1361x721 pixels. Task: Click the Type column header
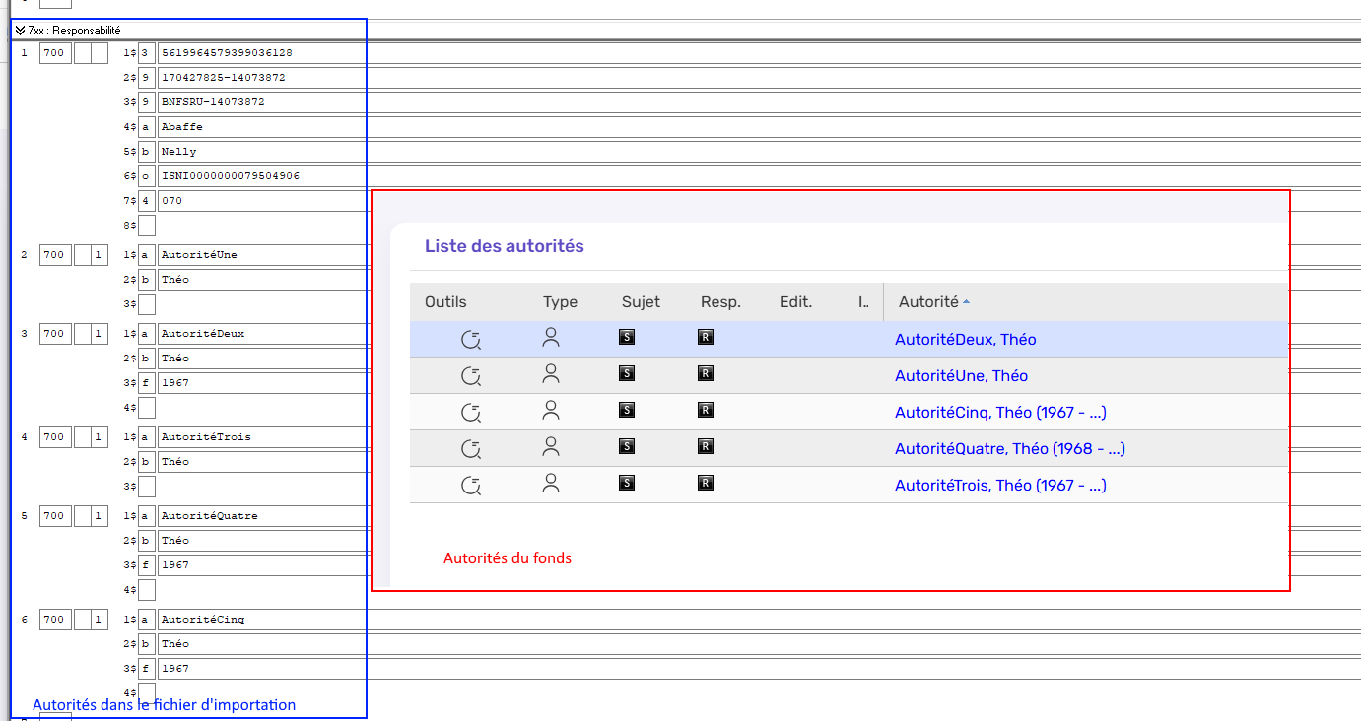coord(560,301)
